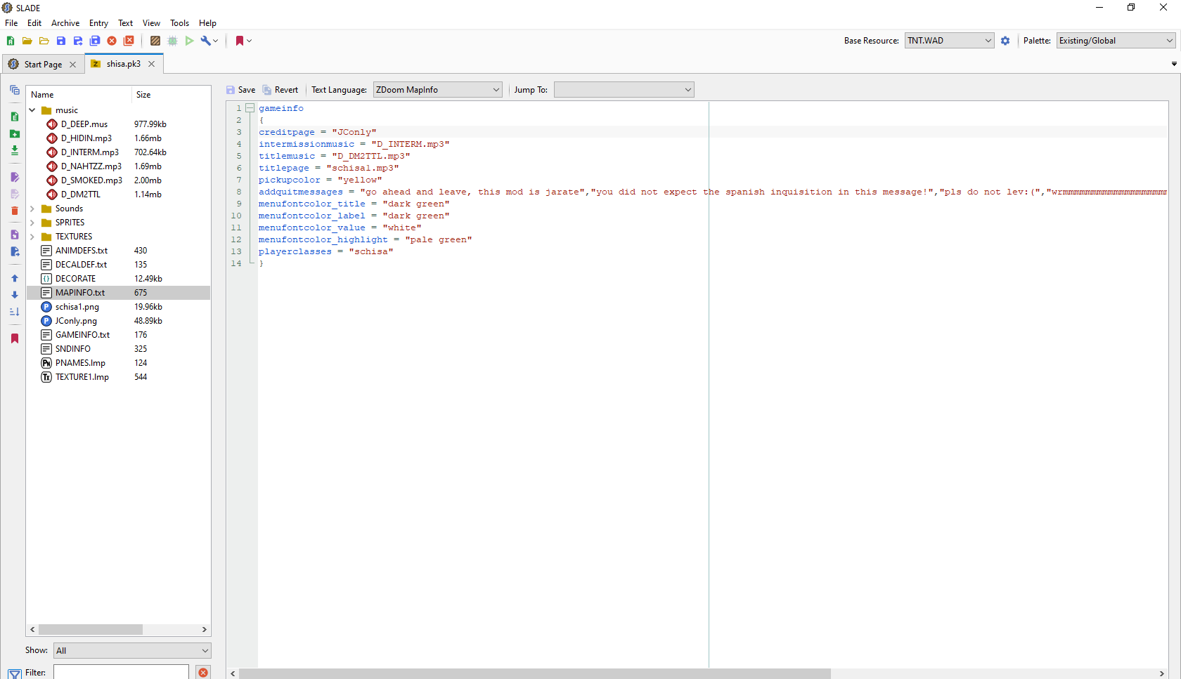Open the Archive menu
Viewport: 1181px width, 679px height.
tap(65, 23)
